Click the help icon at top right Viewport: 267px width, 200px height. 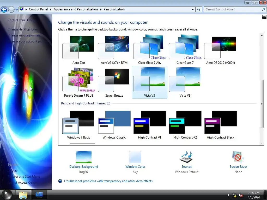point(264,17)
